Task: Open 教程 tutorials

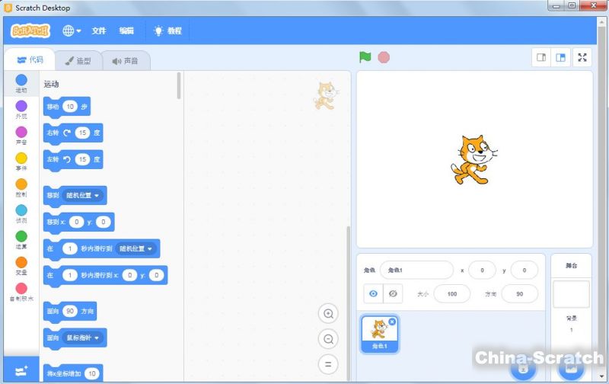Action: point(167,31)
